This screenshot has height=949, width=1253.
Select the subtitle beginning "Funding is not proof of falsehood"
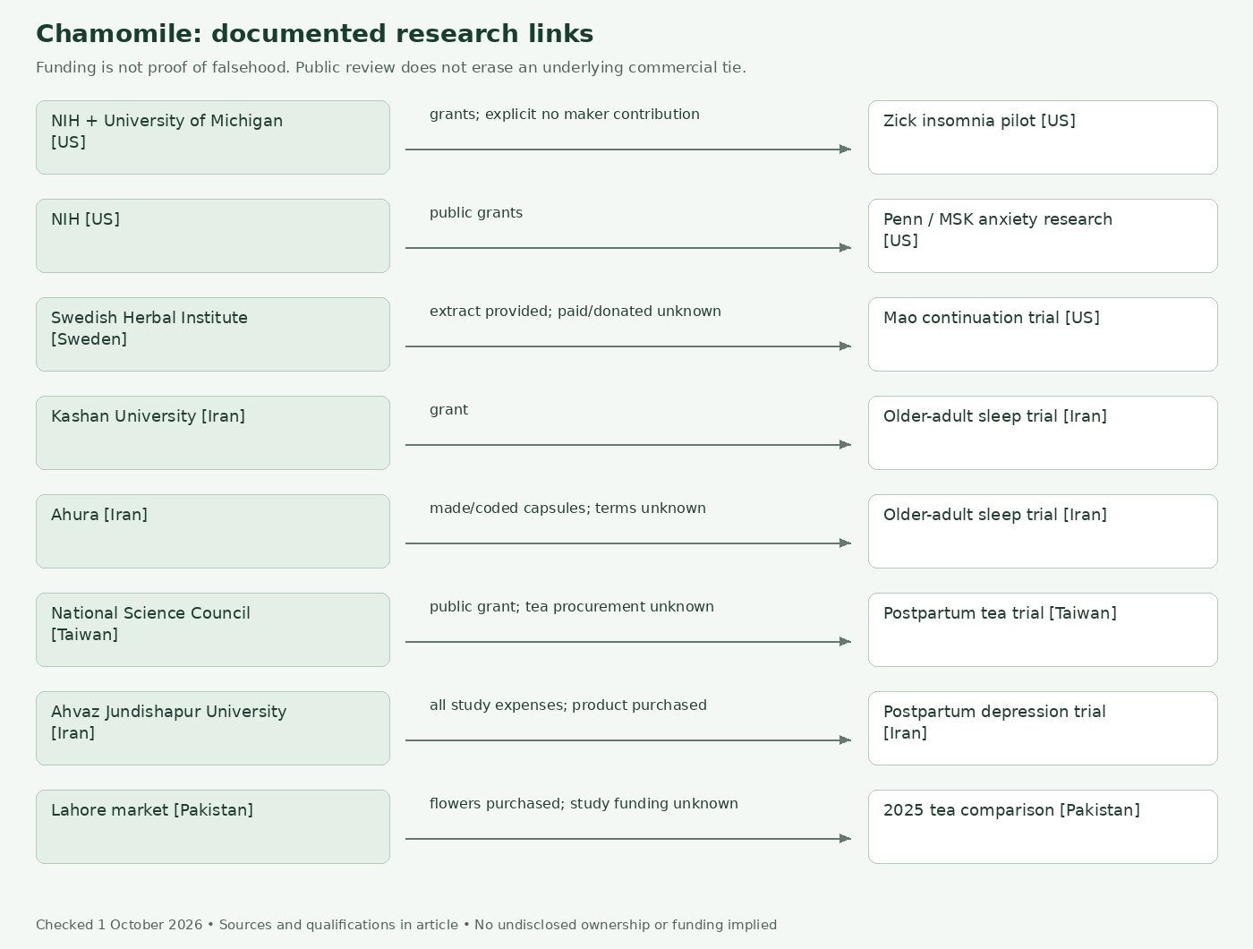tap(391, 68)
